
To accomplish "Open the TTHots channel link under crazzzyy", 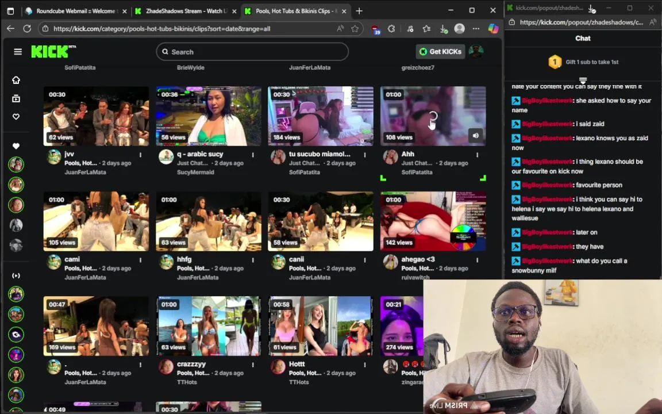I will tap(187, 382).
